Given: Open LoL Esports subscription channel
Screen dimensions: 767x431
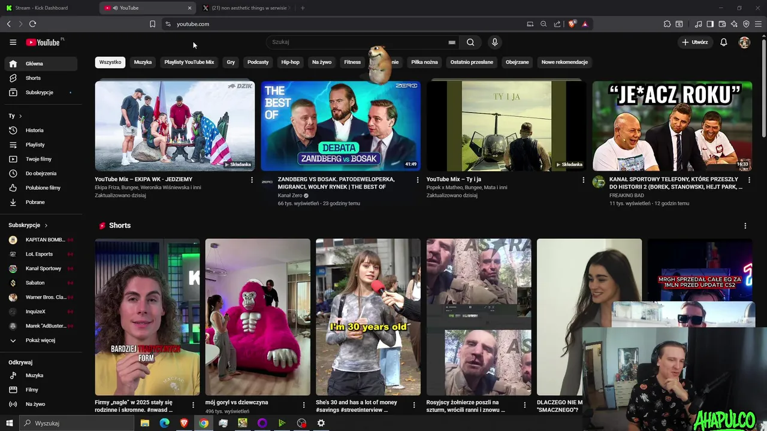Looking at the screenshot, I should [41, 254].
